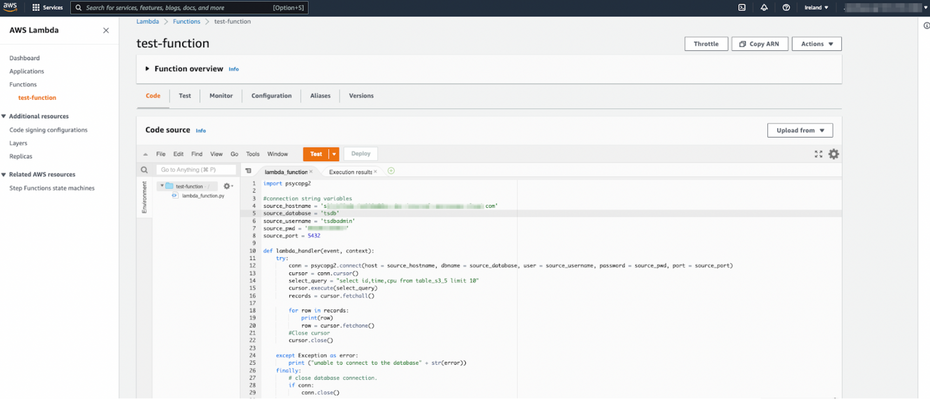Click the search magnifier in editor sidebar
Image resolution: width=930 pixels, height=399 pixels.
[144, 170]
